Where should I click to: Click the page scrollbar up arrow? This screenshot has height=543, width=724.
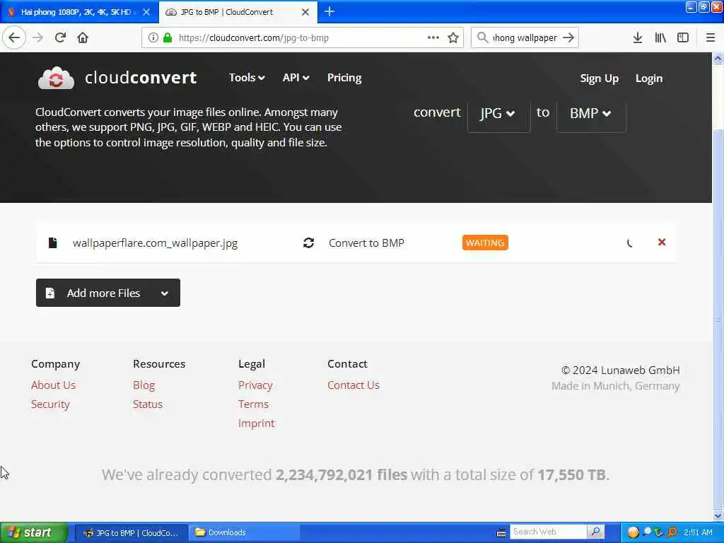click(x=718, y=59)
